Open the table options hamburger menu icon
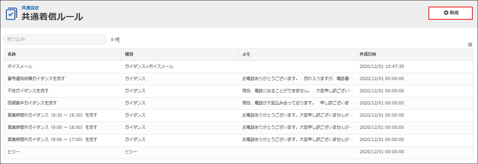Image resolution: width=478 pixels, height=164 pixels. point(470,45)
